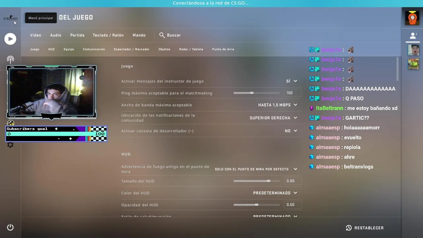Image resolution: width=423 pixels, height=238 pixels.
Task: Click the purple badge next to ItsBeltrann
Action: click(x=311, y=108)
